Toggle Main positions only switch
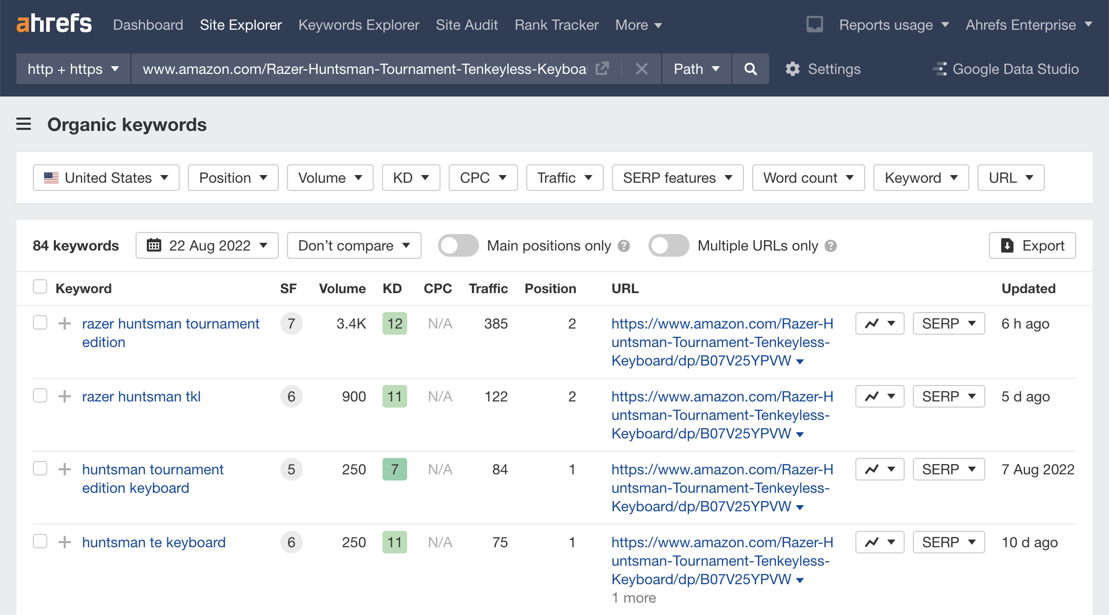Viewport: 1109px width, 615px height. tap(458, 245)
